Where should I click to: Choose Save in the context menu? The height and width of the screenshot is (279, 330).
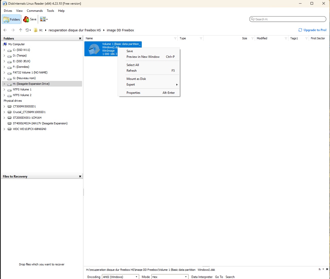(x=130, y=51)
